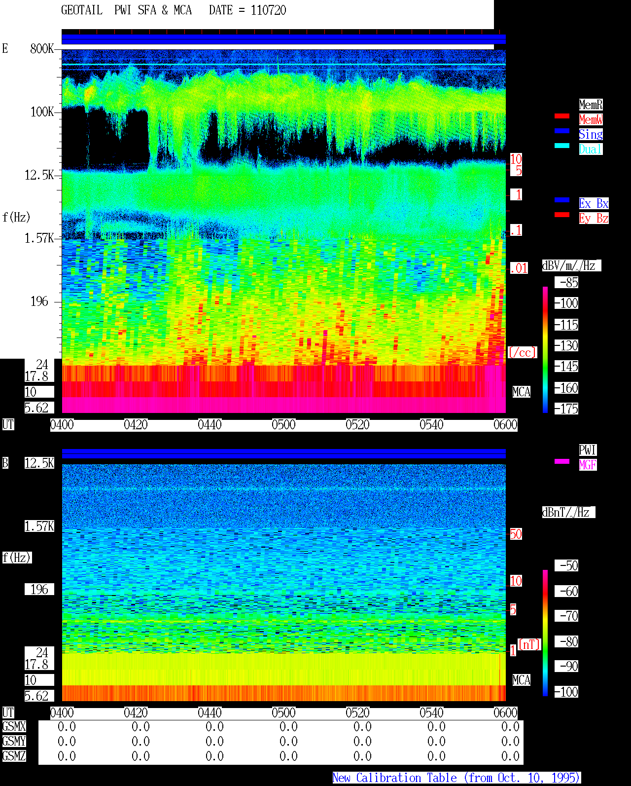Click the -70 magnetic color scale value
631x786 pixels.
(x=567, y=616)
